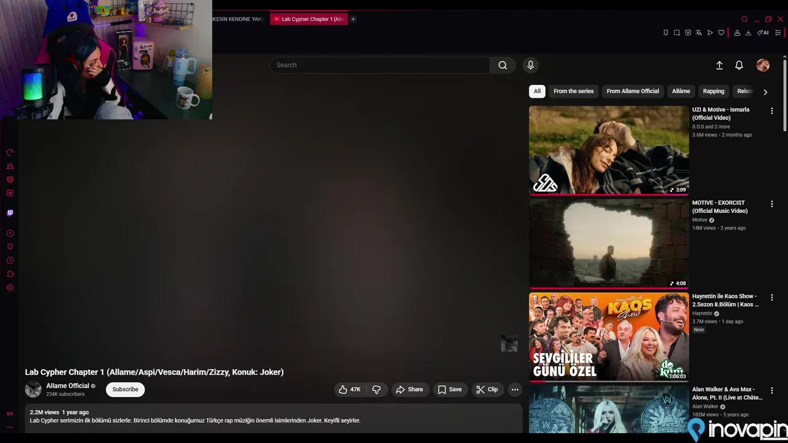Click the translate page icon
Viewport: 788px width, 443px height.
coord(699,33)
